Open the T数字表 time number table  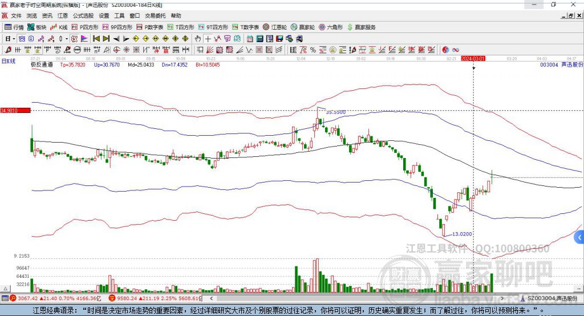click(245, 27)
